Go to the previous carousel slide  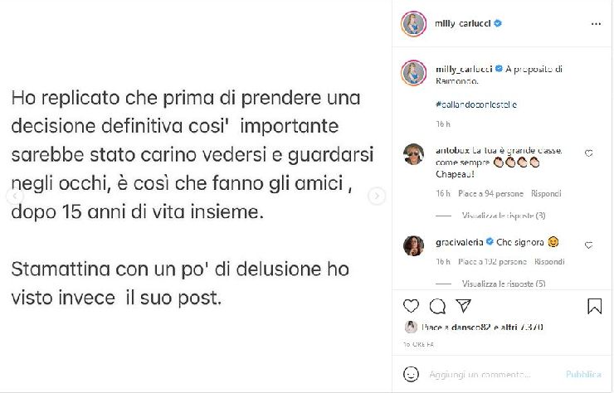click(x=12, y=196)
